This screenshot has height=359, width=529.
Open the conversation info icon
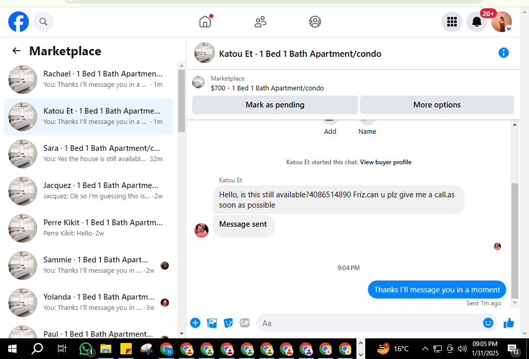[x=503, y=53]
